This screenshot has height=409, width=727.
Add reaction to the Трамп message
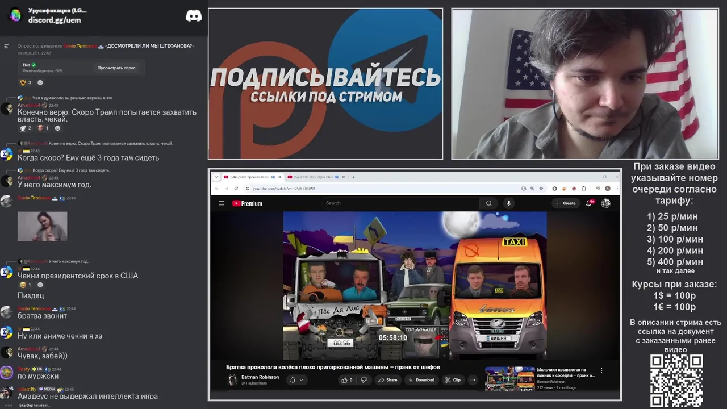pos(57,128)
